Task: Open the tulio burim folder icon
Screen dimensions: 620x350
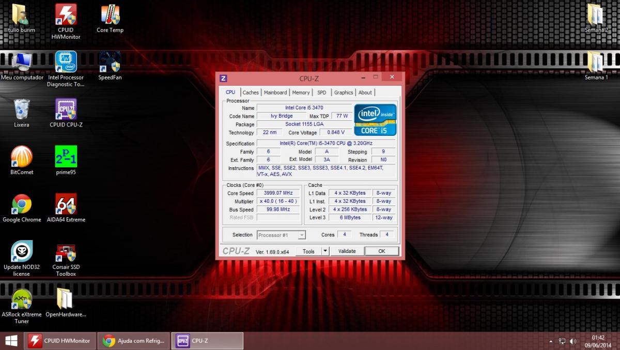Action: tap(21, 18)
